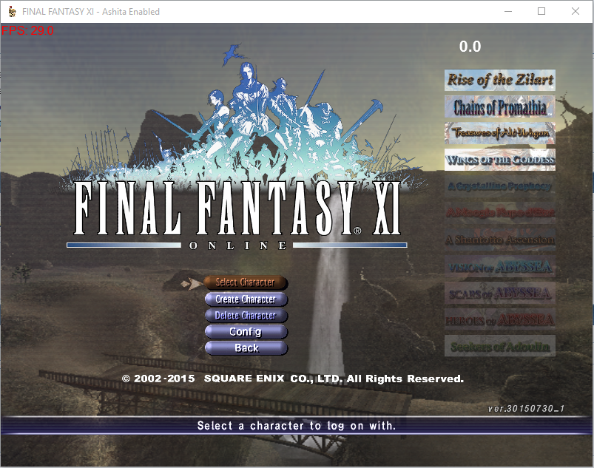594x468 pixels.
Task: Maximize the FINAL FANTASY XI window
Action: pyautogui.click(x=541, y=12)
